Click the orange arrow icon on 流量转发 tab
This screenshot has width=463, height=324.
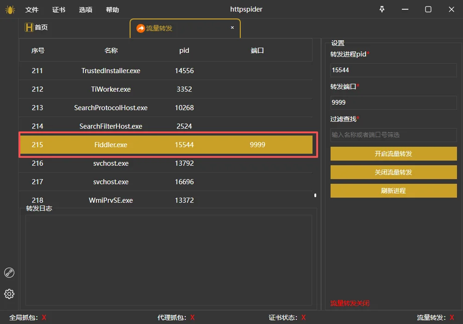141,28
